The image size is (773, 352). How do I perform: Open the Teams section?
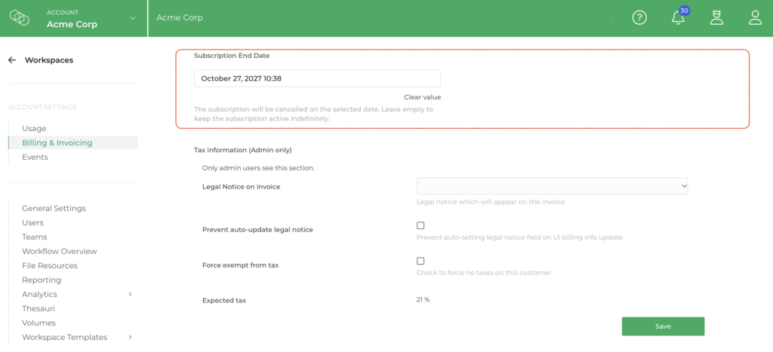[35, 237]
